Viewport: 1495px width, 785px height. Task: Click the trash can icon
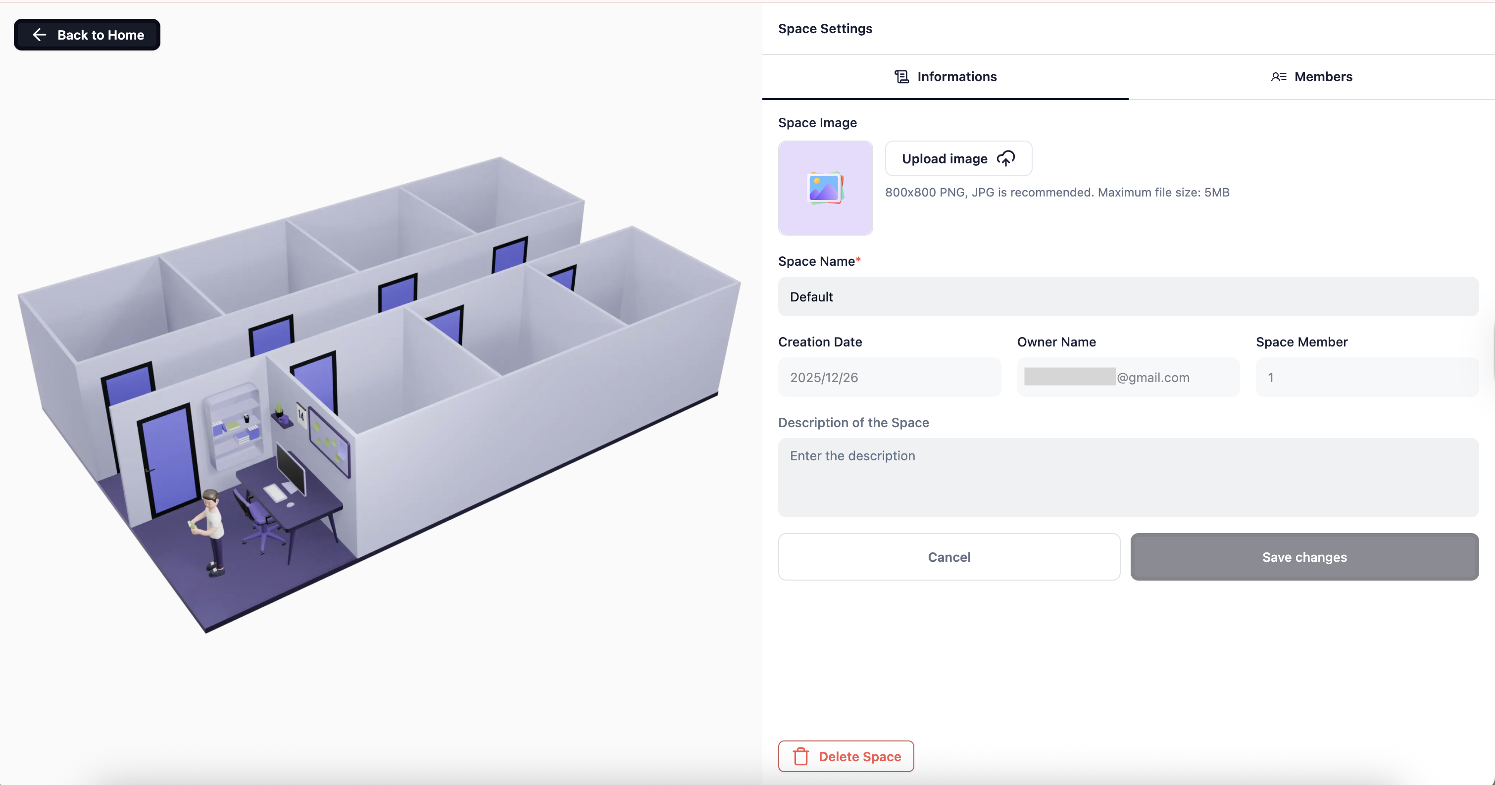(x=800, y=756)
